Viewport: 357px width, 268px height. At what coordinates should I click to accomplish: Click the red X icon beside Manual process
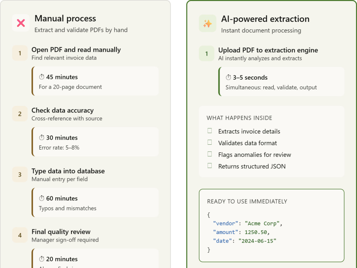point(21,23)
